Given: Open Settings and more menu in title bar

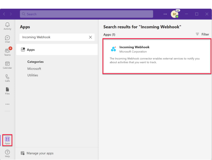Looking at the screenshot, I should (x=165, y=14).
